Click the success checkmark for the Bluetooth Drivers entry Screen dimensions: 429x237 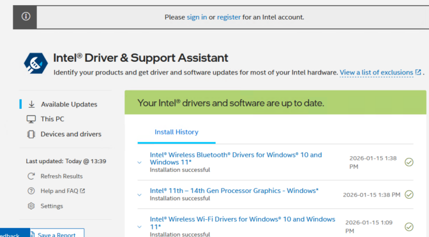[x=409, y=162]
